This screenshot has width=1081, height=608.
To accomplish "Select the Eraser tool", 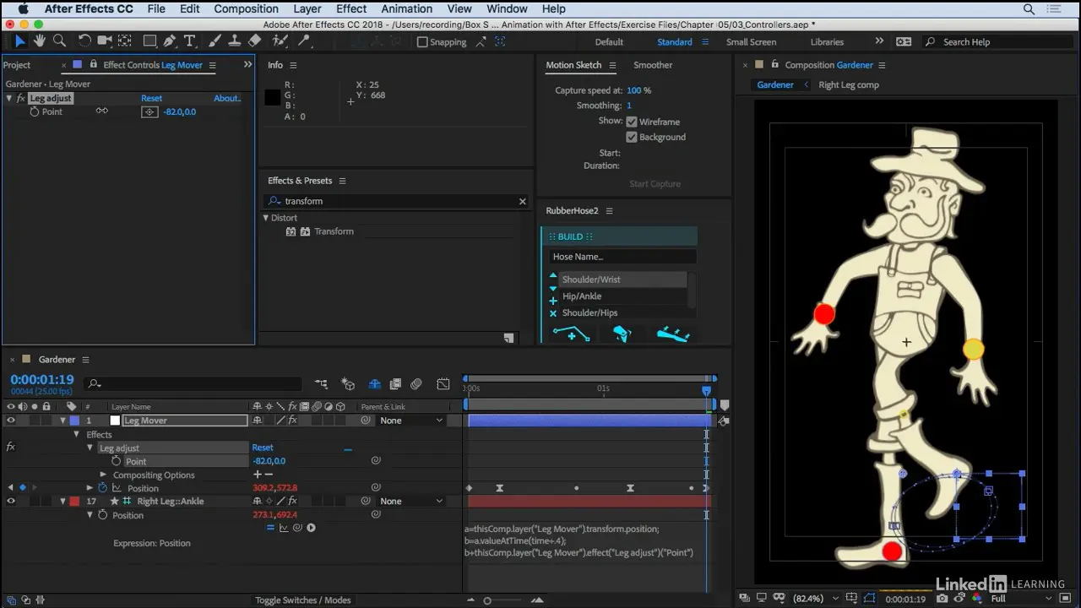I will pos(254,41).
